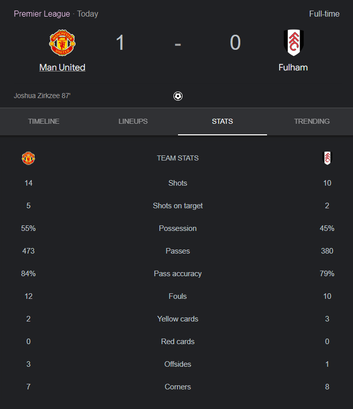Switch to the Lineups tab

[x=133, y=121]
